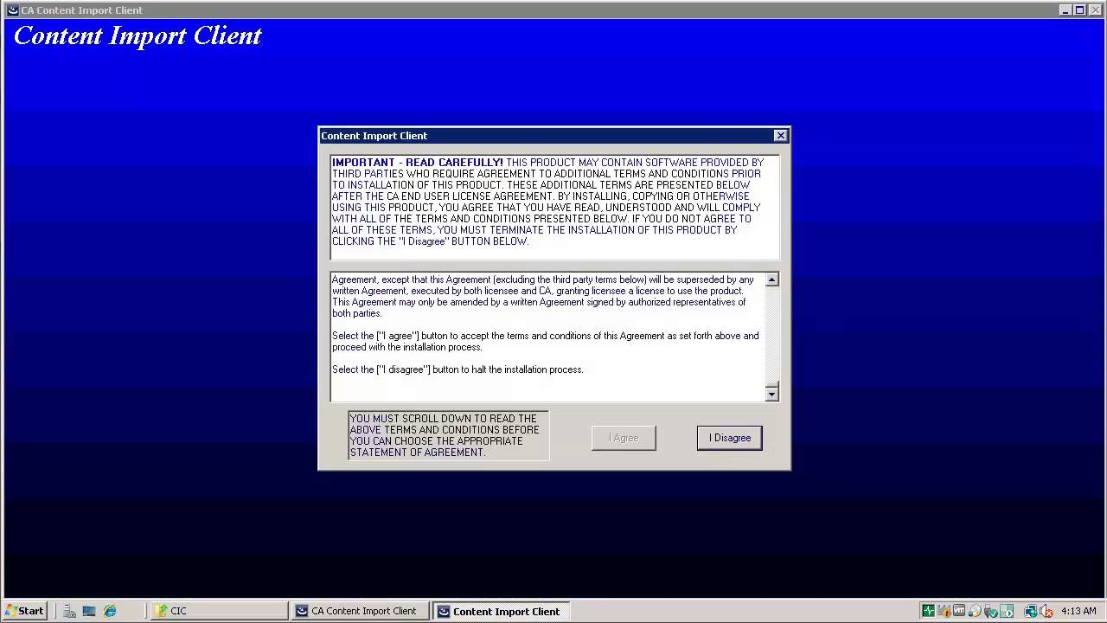
Task: Click the license text scrollbar up arrow
Action: [771, 279]
